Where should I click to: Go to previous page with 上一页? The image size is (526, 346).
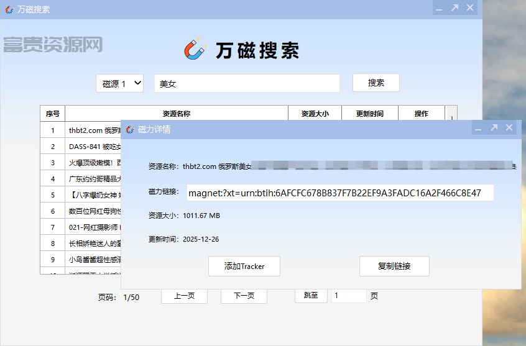[184, 296]
